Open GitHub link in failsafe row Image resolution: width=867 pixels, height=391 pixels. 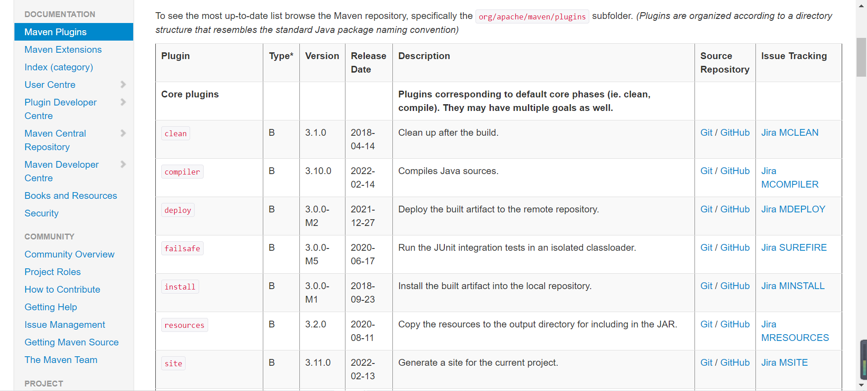point(735,248)
